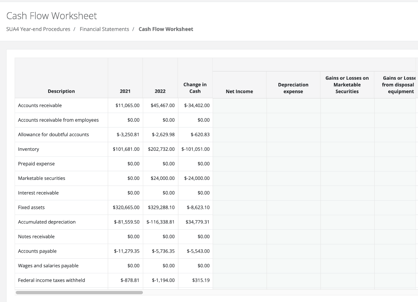Select the Allowance for doubtful accounts label
418x302 pixels.
point(53,134)
